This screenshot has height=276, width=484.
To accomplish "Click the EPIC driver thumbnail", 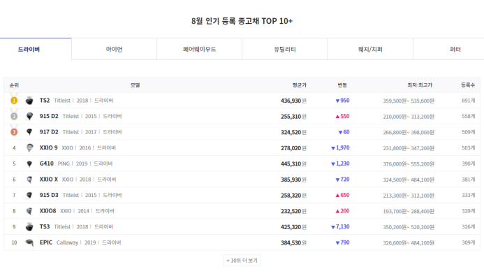I will [x=29, y=242].
